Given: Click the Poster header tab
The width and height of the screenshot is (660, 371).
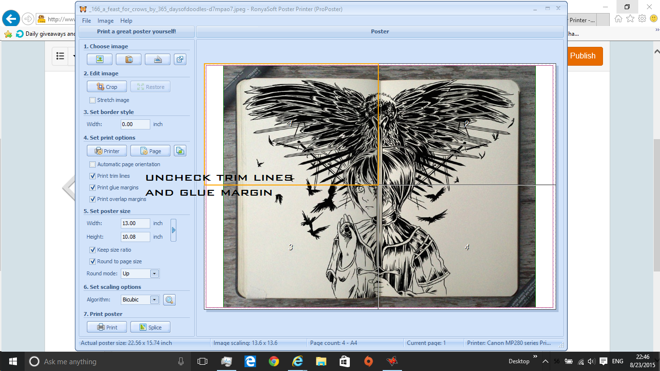Looking at the screenshot, I should [x=380, y=31].
